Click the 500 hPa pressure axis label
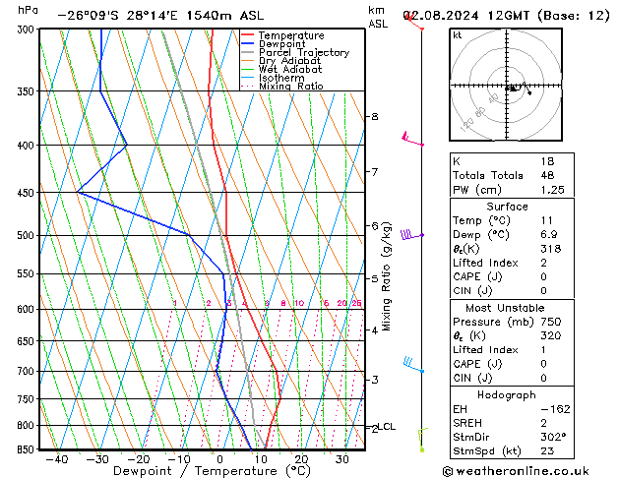The width and height of the screenshot is (619, 478). [x=26, y=235]
